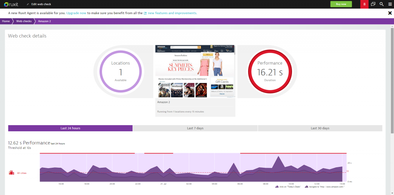Go to Web checks breadcrumb
394x195 pixels.
24,21
